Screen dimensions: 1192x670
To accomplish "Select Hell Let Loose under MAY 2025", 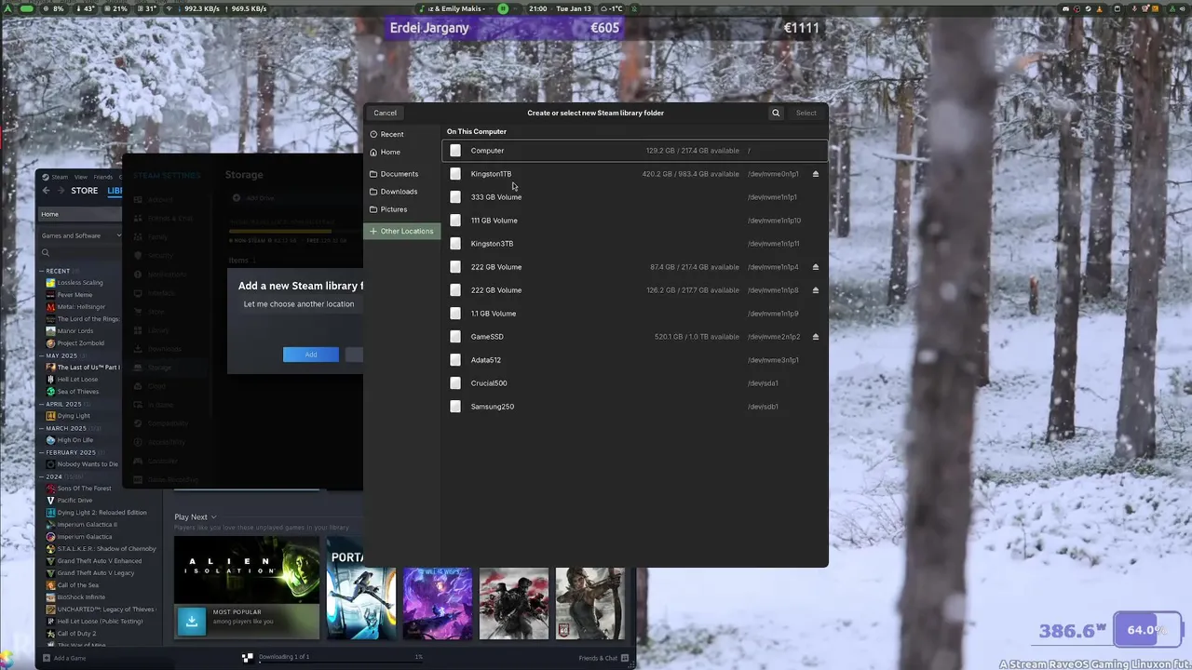I will (x=77, y=380).
